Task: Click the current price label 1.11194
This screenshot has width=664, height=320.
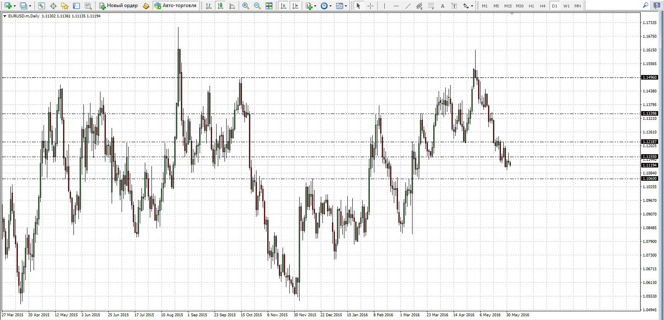Action: pos(649,165)
